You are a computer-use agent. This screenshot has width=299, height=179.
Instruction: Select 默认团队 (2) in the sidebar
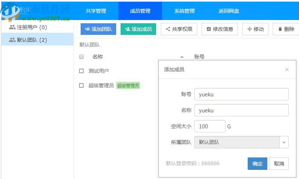pyautogui.click(x=37, y=40)
